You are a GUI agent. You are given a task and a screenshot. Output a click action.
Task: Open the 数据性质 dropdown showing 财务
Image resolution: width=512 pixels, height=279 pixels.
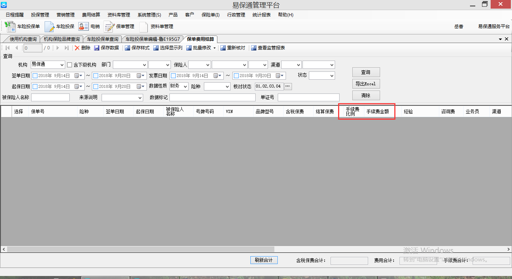(x=179, y=86)
